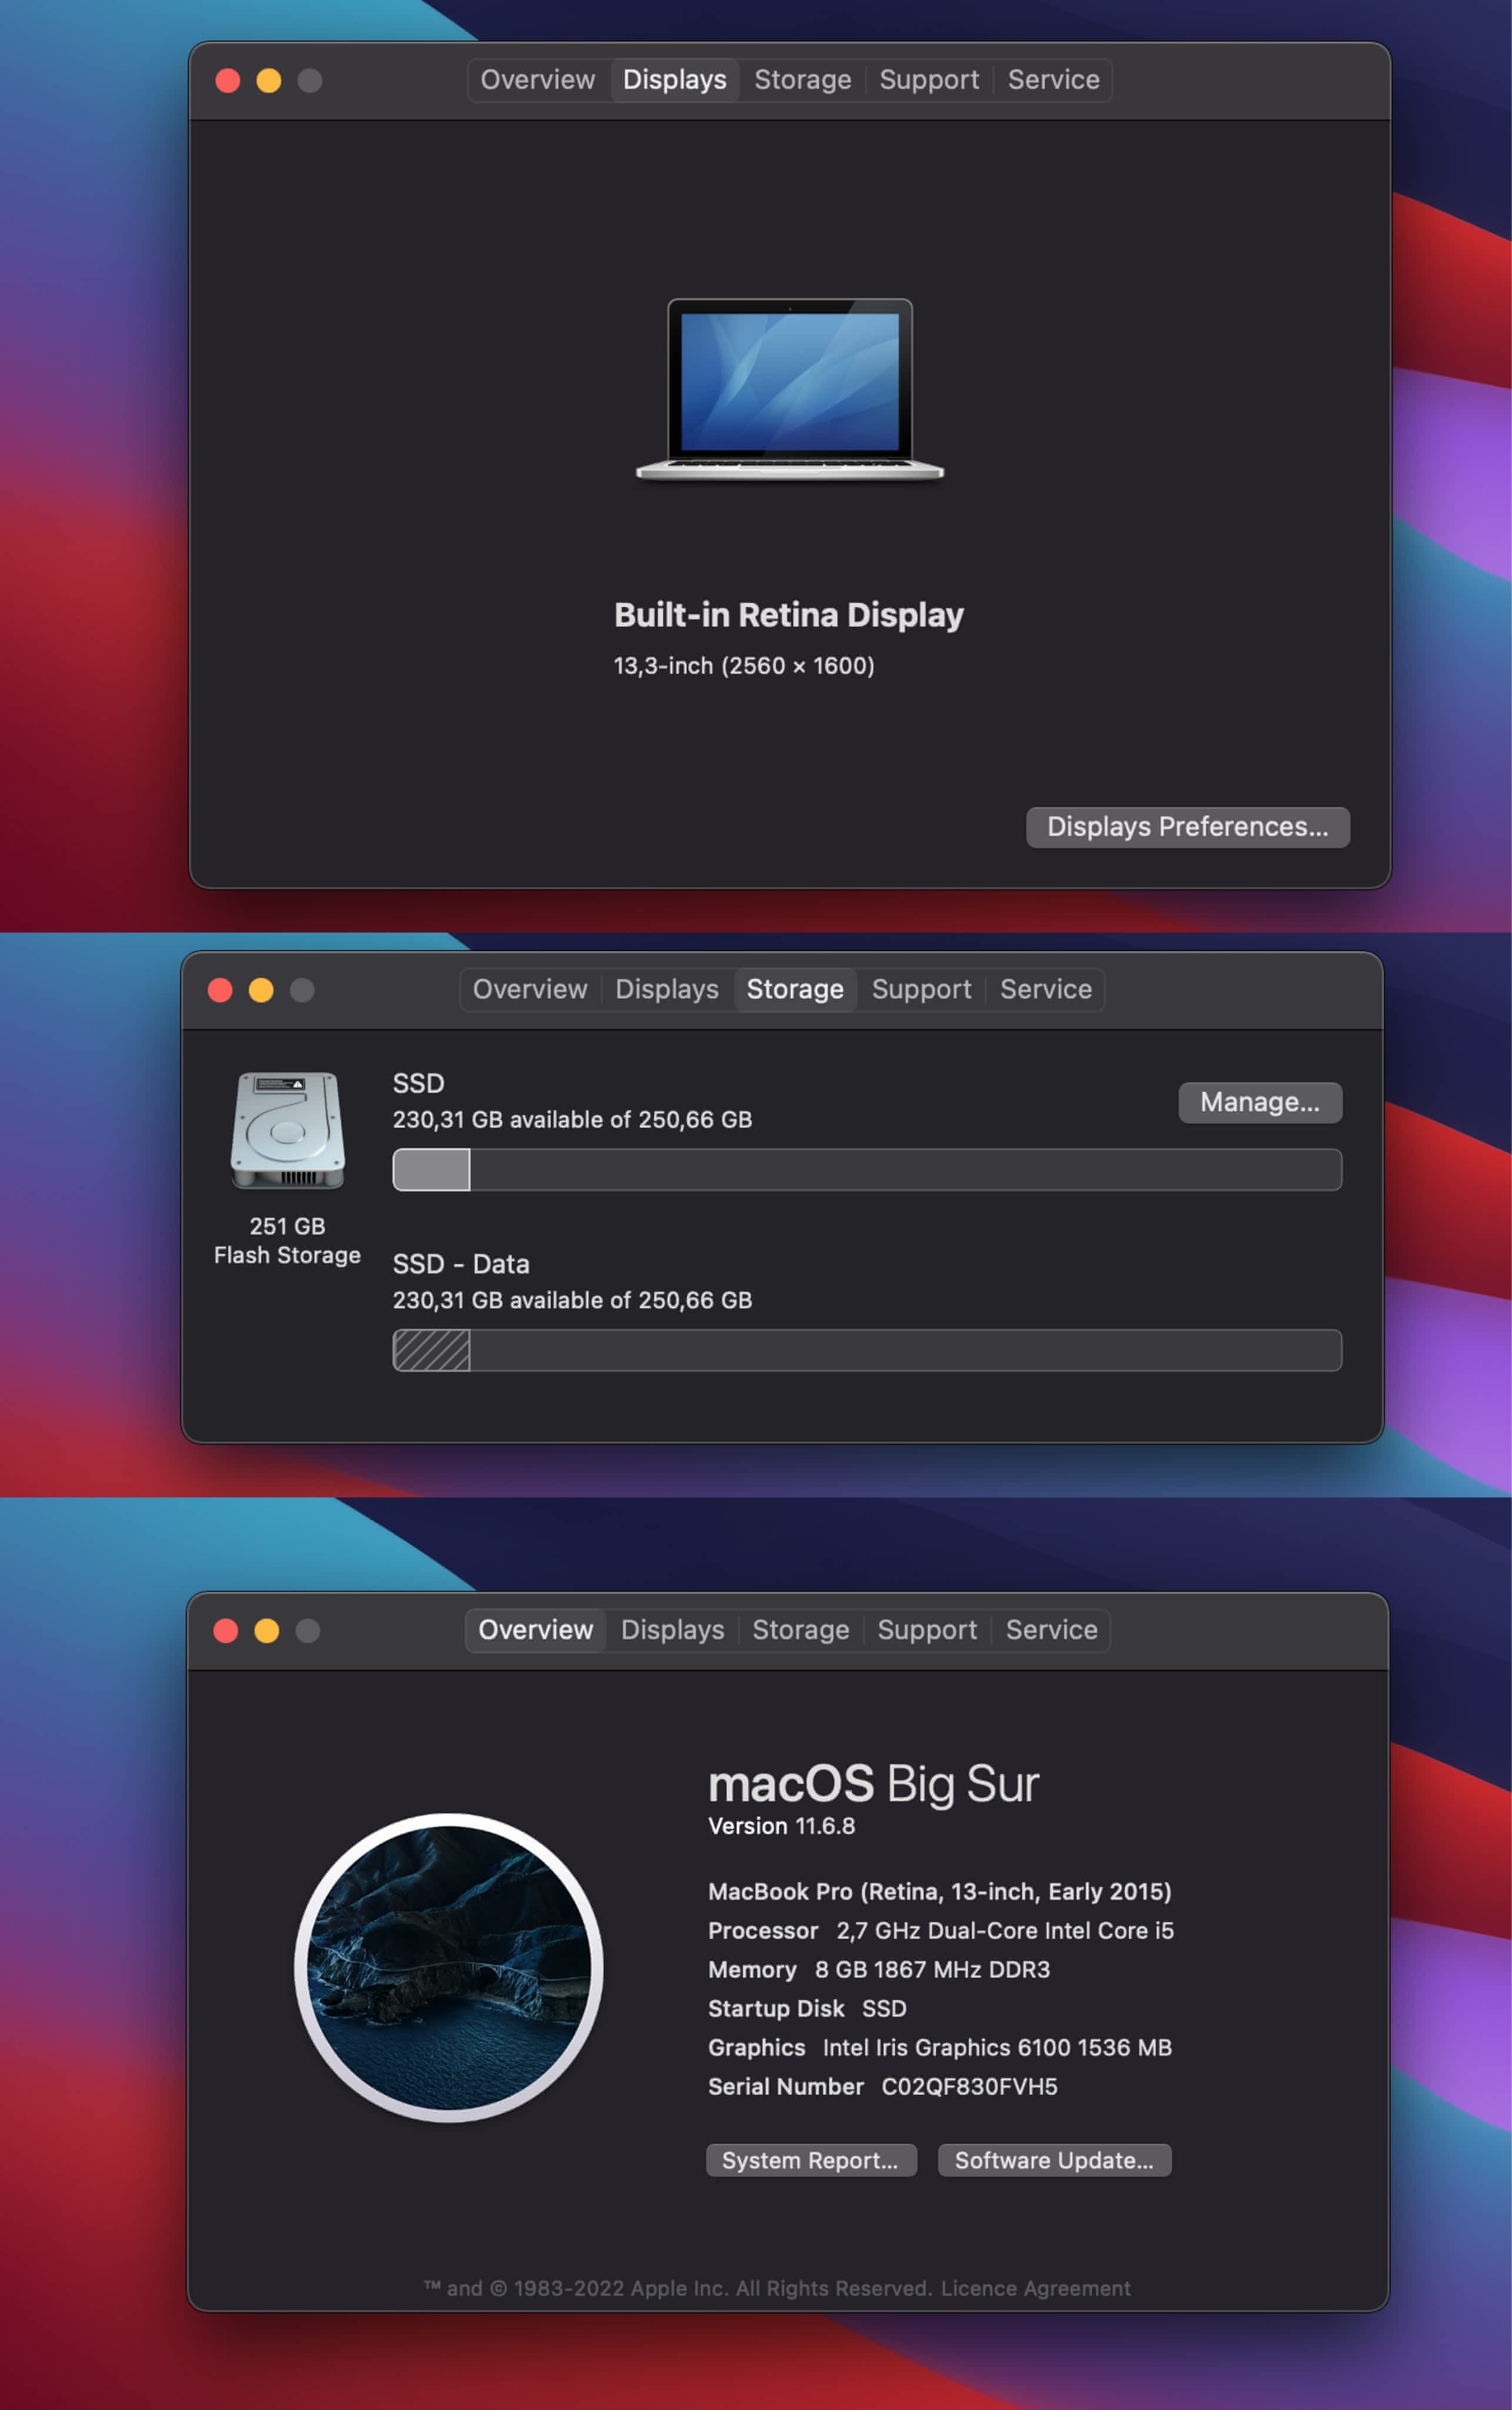Open Storage tab in the Displays window
1512x2410 pixels.
802,80
